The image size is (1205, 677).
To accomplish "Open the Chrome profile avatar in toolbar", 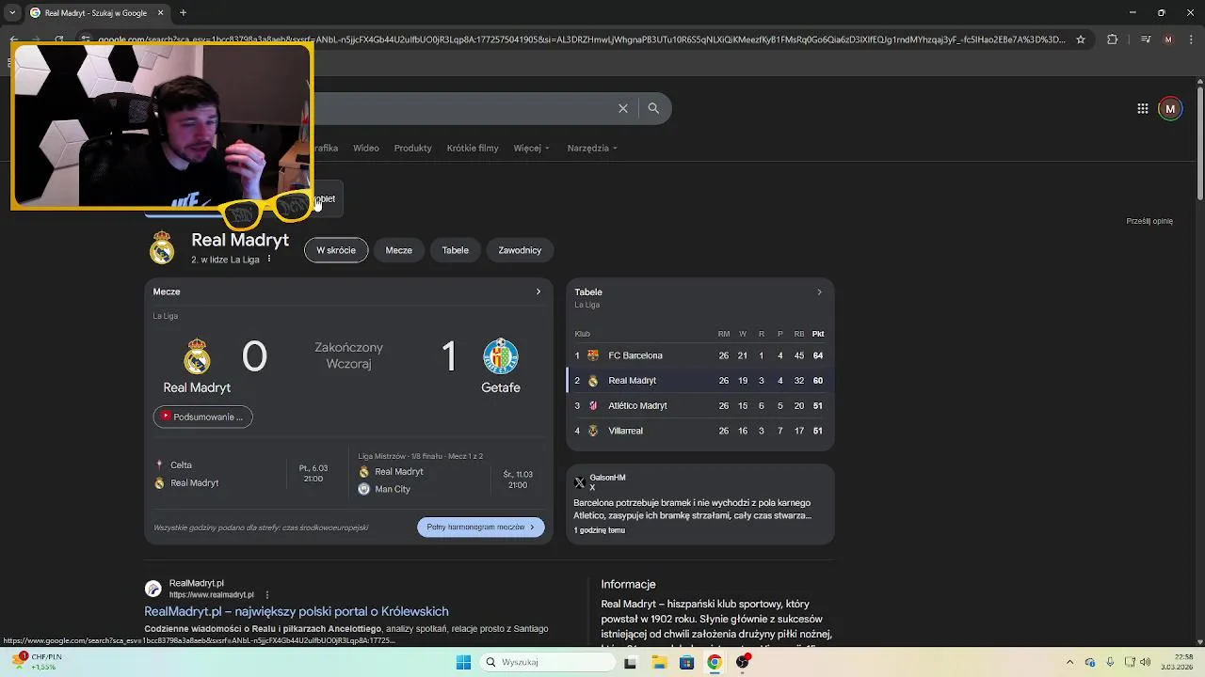I will (x=1168, y=39).
